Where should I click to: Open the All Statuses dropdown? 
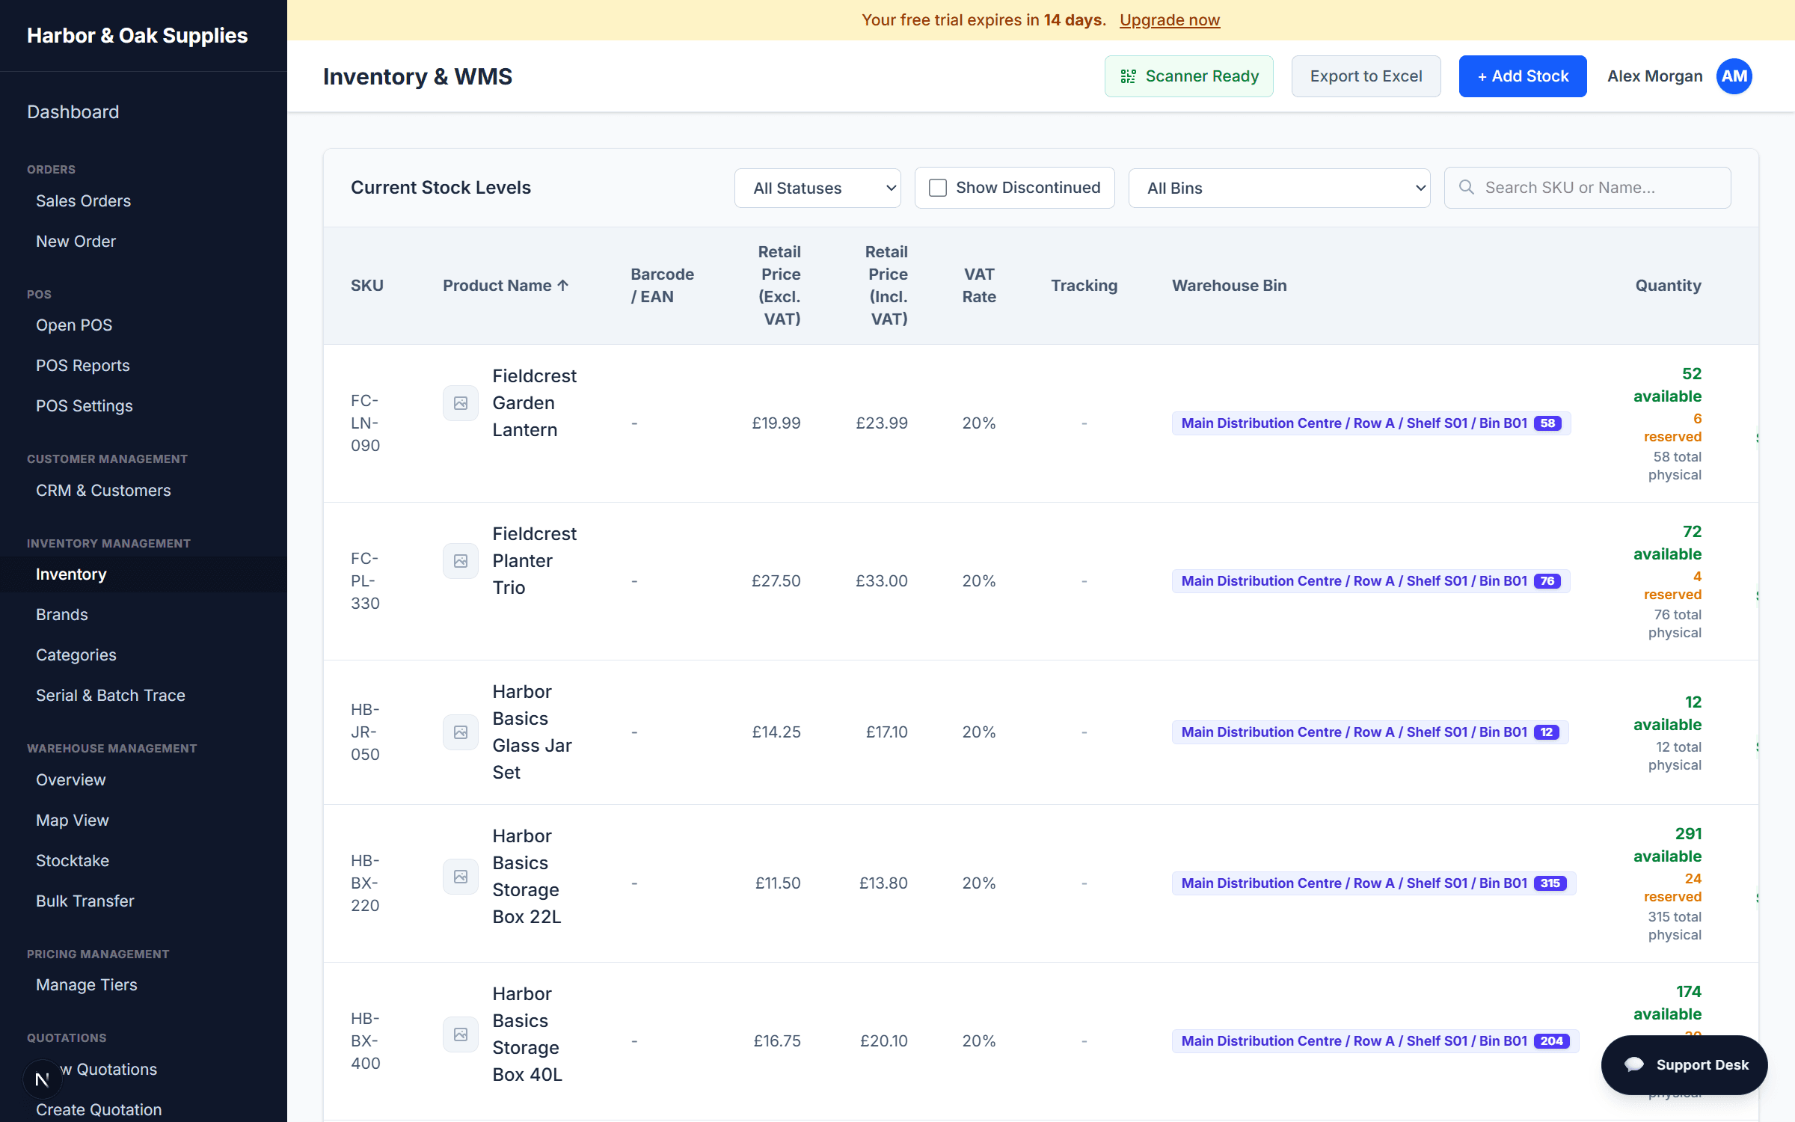[x=817, y=188]
